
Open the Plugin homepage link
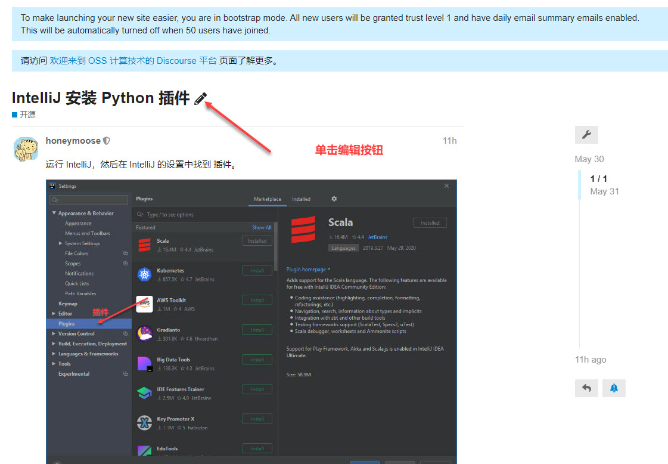308,270
